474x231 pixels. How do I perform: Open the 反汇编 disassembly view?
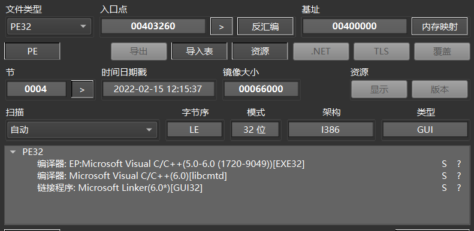point(265,26)
